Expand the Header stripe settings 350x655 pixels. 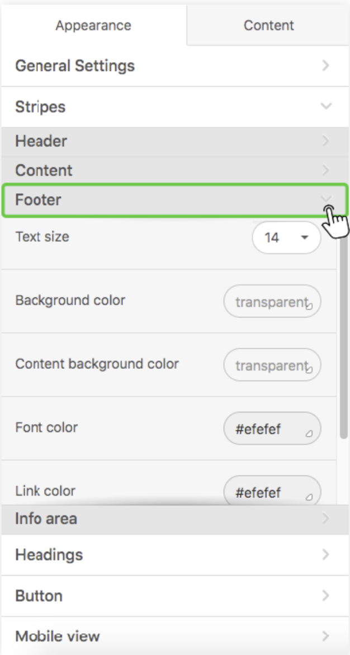click(x=175, y=141)
